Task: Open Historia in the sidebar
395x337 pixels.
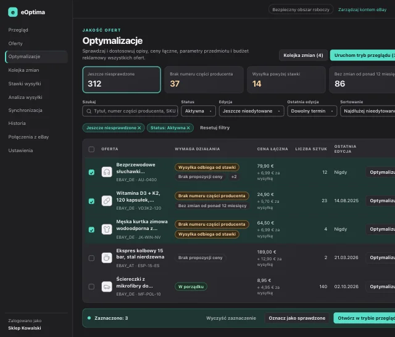Action: [x=17, y=123]
